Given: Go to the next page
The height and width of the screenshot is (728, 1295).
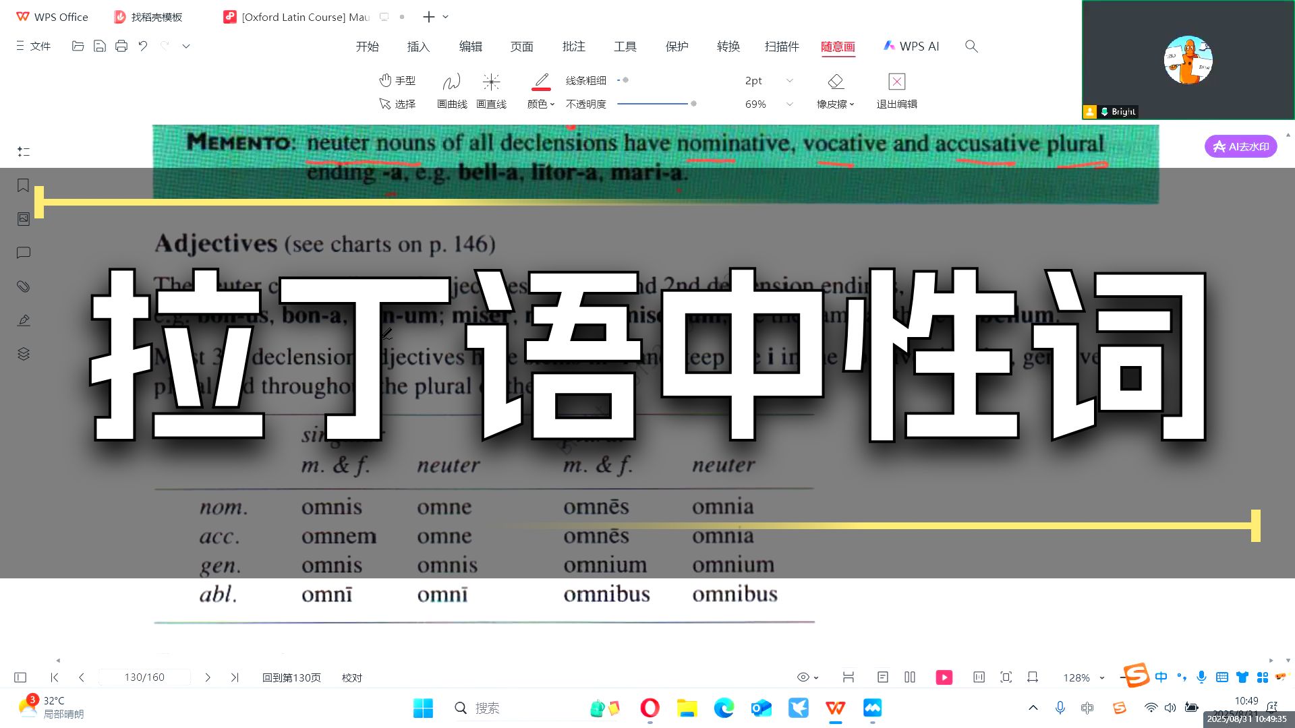Looking at the screenshot, I should [x=208, y=677].
